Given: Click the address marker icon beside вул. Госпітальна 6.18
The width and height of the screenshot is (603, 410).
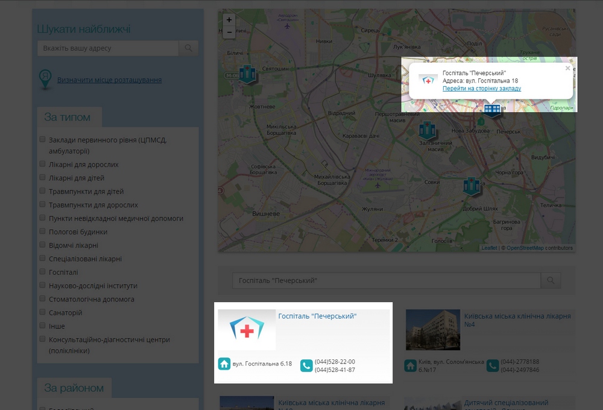Looking at the screenshot, I should click(x=222, y=364).
